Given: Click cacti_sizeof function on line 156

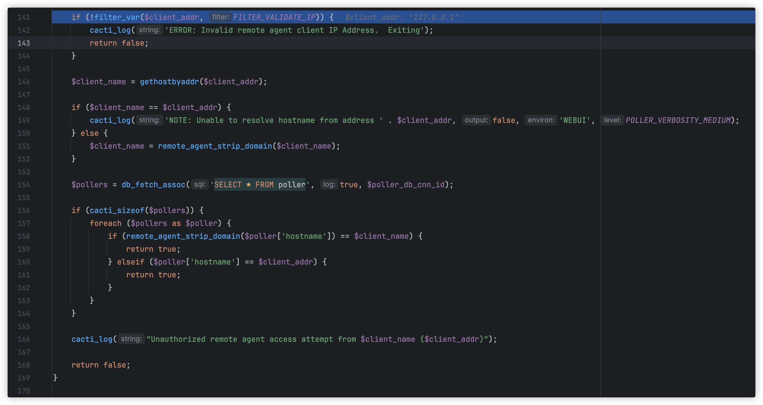Looking at the screenshot, I should 117,210.
